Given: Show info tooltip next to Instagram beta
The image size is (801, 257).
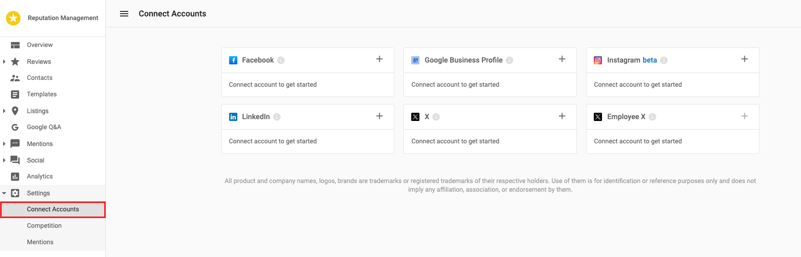Looking at the screenshot, I should [664, 60].
